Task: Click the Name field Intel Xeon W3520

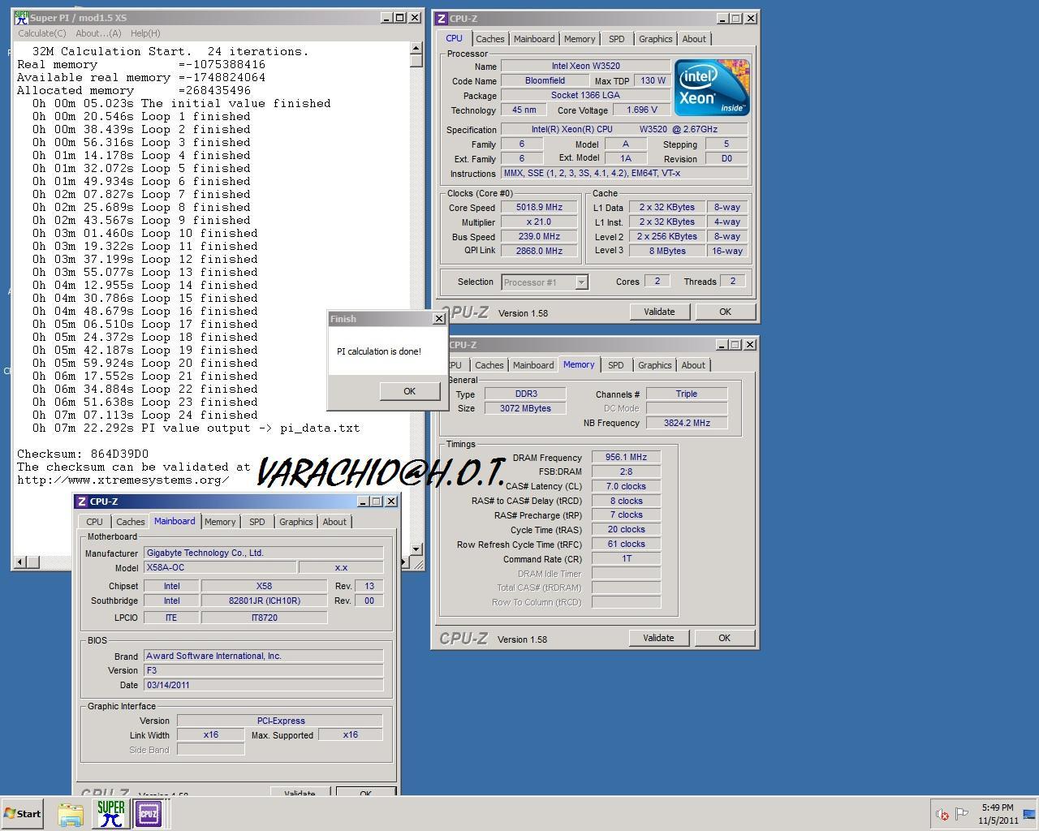Action: (585, 66)
